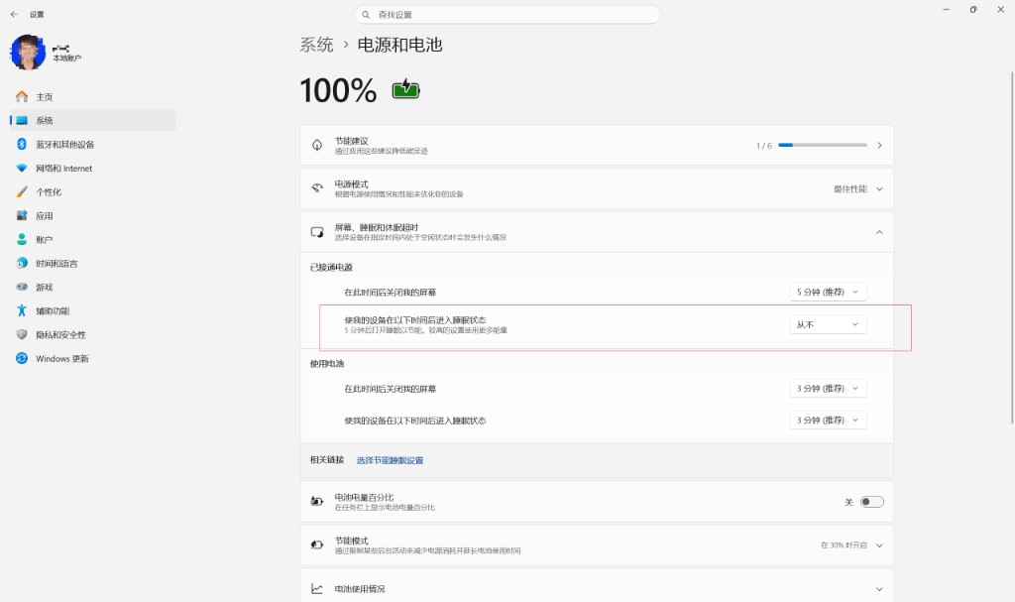
Task: Click the back arrow in the title bar
Action: 14,14
